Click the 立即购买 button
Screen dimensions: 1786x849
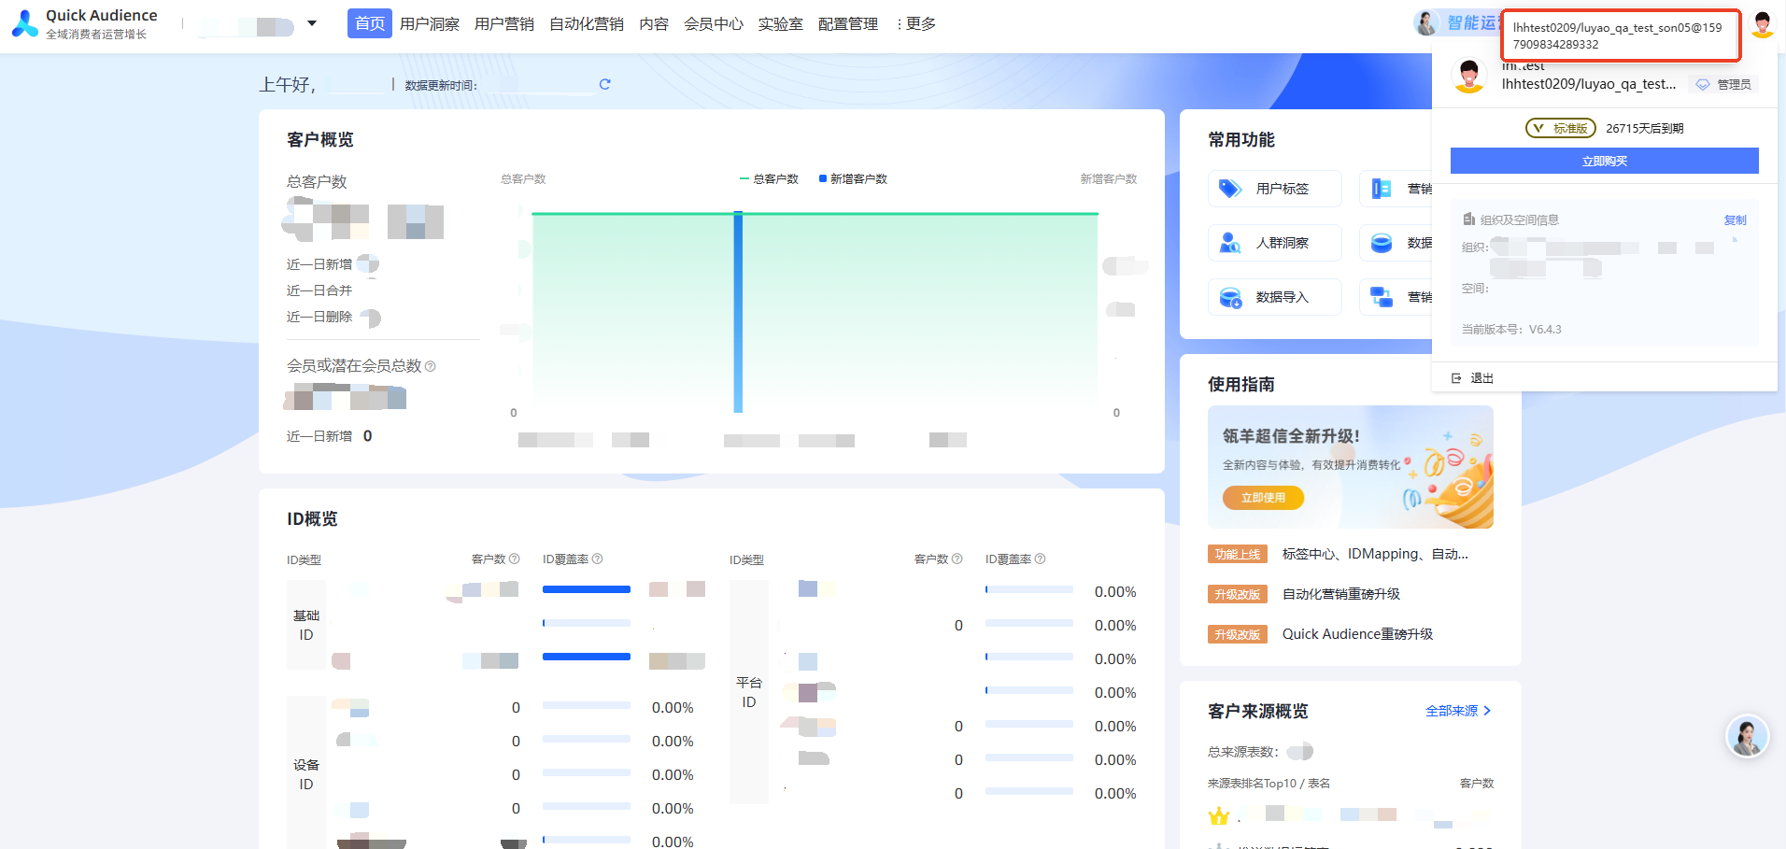coord(1605,161)
